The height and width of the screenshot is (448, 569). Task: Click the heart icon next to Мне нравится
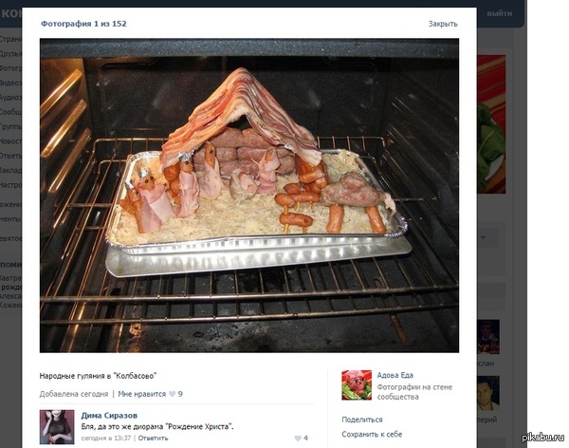(x=172, y=394)
